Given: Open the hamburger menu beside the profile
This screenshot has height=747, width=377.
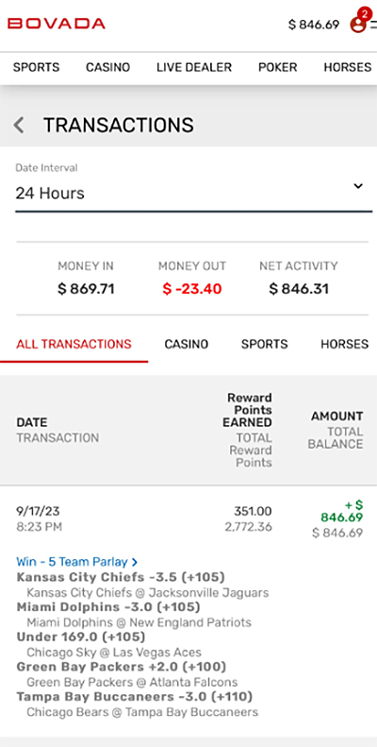Looking at the screenshot, I should 373,25.
